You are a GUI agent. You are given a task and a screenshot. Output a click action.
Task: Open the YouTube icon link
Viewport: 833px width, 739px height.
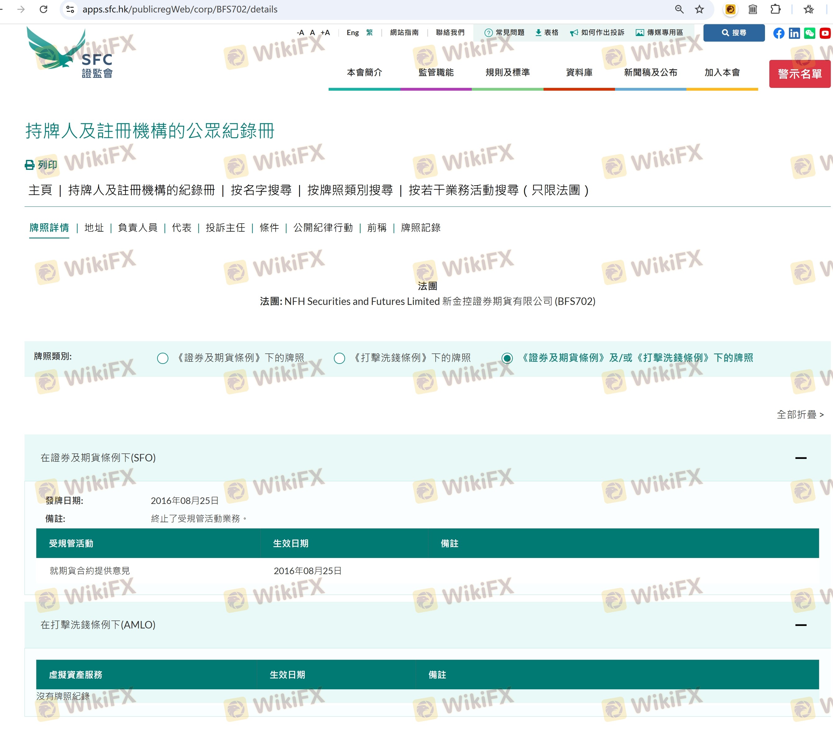(x=825, y=33)
